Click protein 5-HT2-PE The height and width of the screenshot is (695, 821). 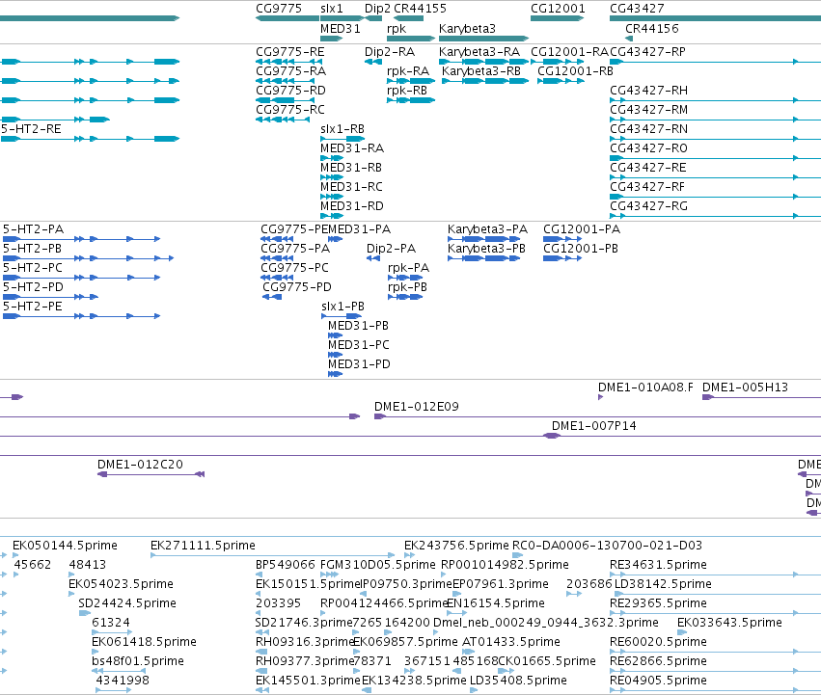pyautogui.click(x=33, y=307)
